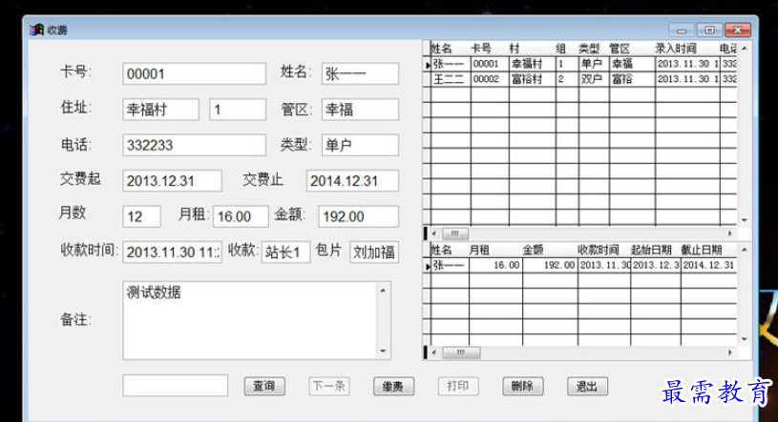Focus the 收款 field showing 站长1

tap(285, 252)
